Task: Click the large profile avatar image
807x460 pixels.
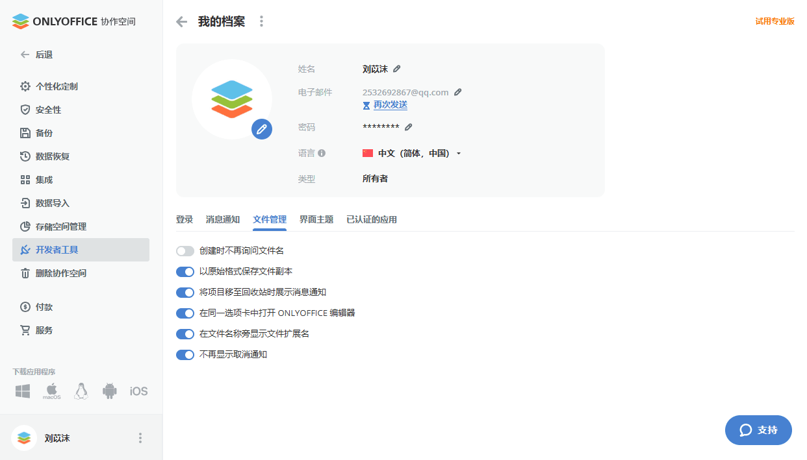Action: pos(232,99)
